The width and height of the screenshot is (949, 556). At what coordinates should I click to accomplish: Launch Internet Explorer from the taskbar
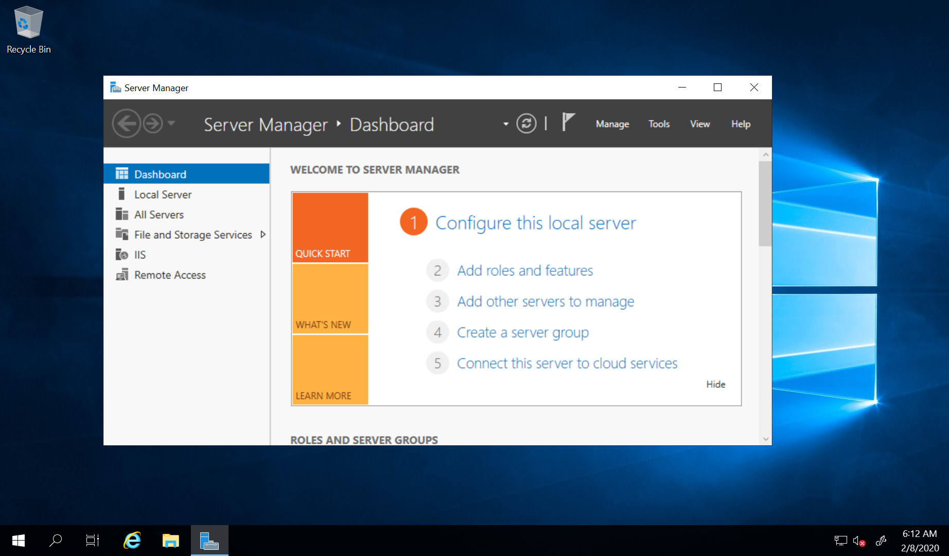click(132, 540)
